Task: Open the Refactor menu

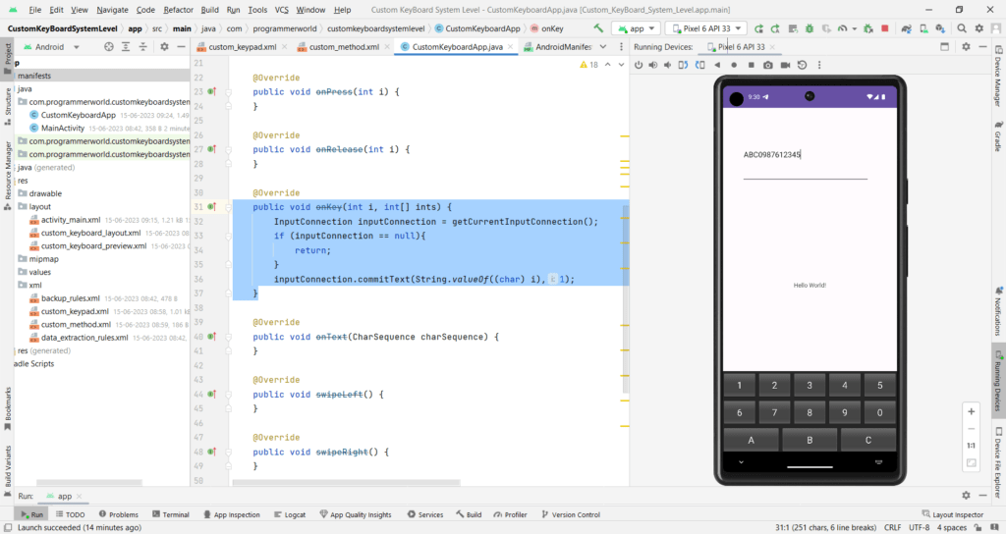Action: coord(179,10)
